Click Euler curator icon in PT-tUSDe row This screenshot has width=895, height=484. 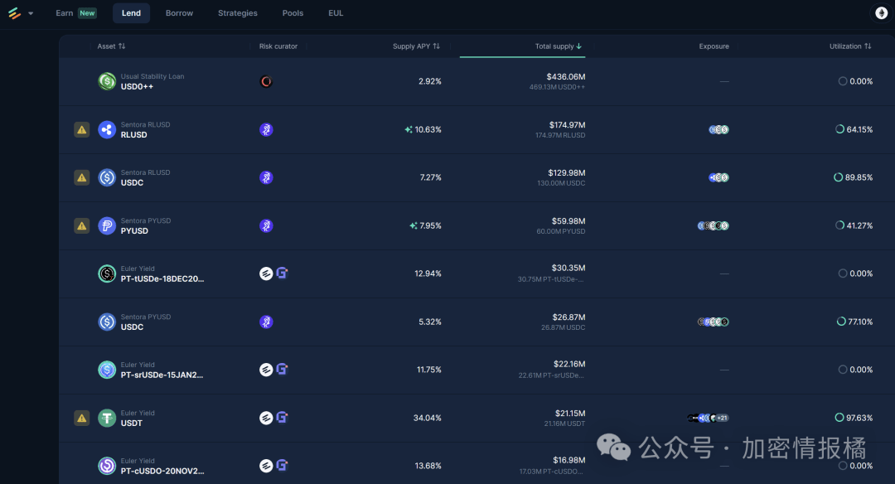[266, 273]
